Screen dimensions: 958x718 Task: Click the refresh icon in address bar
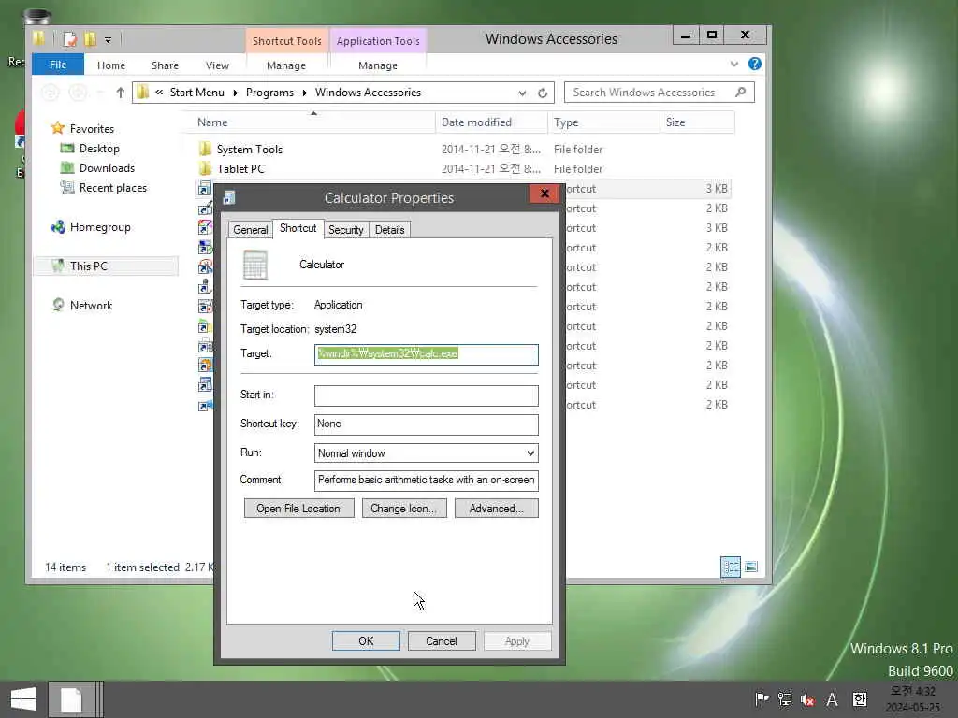tap(543, 93)
